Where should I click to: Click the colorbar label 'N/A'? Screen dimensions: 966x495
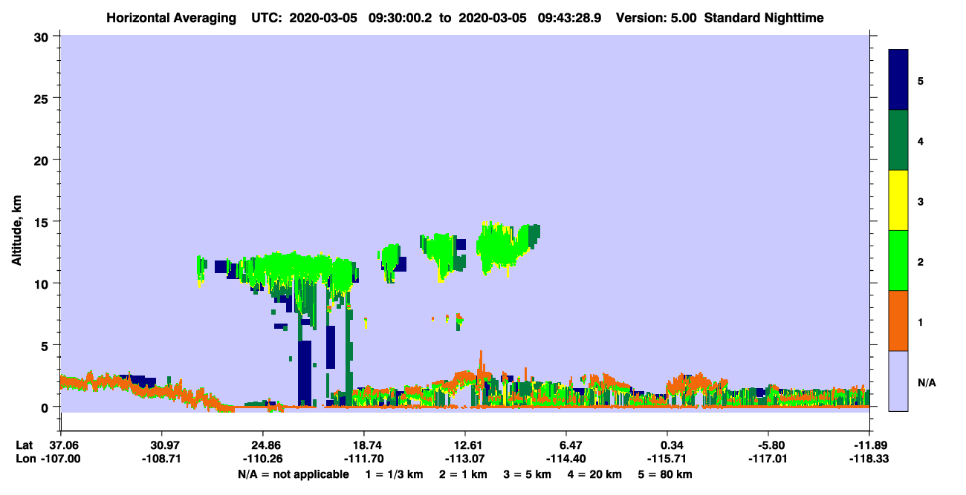click(926, 382)
